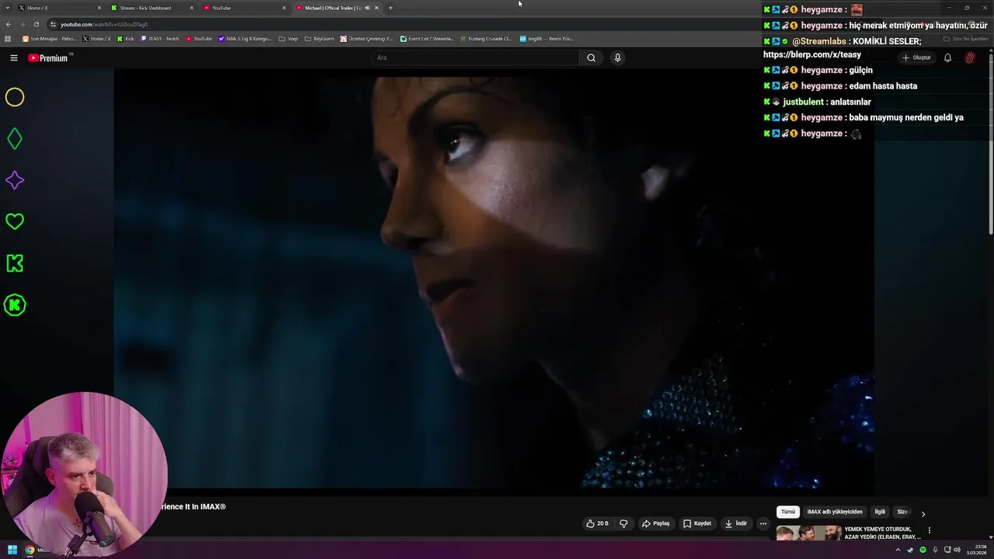
Task: Start voice search with microphone icon
Action: pyautogui.click(x=617, y=57)
